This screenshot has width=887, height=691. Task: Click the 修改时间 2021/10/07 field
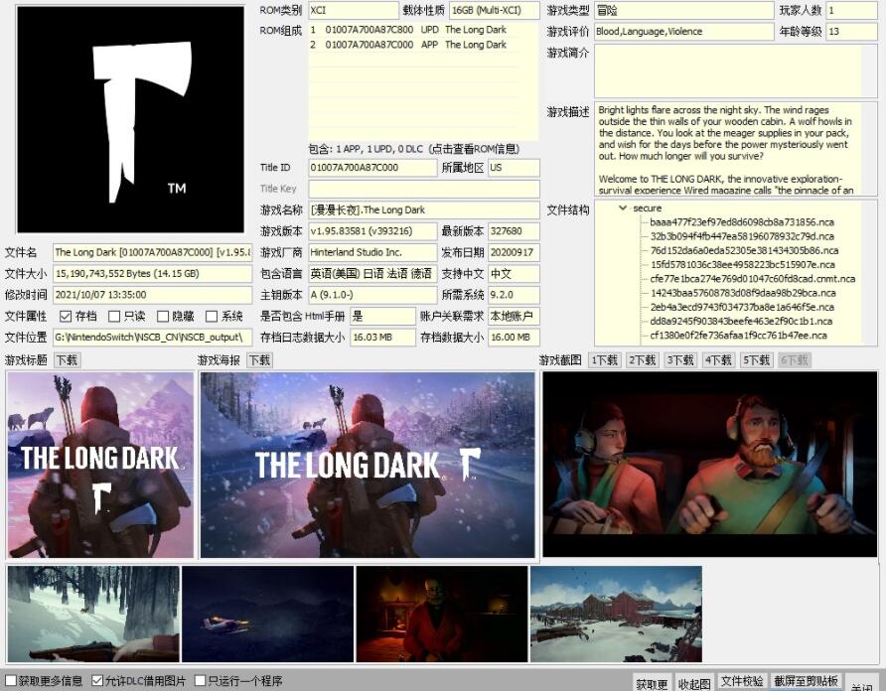coord(153,295)
